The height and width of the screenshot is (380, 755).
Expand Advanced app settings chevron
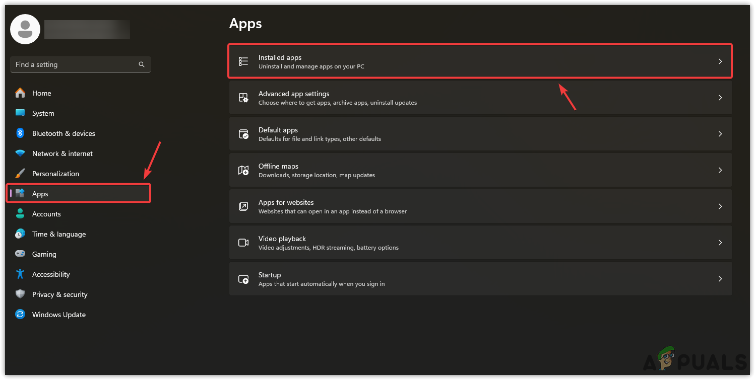click(x=720, y=98)
